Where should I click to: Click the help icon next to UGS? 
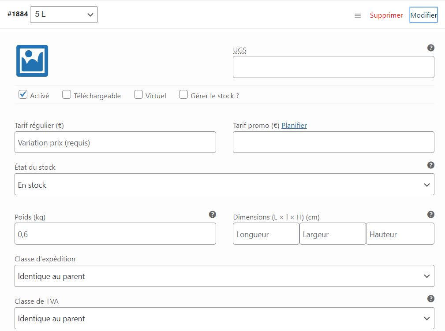[x=431, y=48]
